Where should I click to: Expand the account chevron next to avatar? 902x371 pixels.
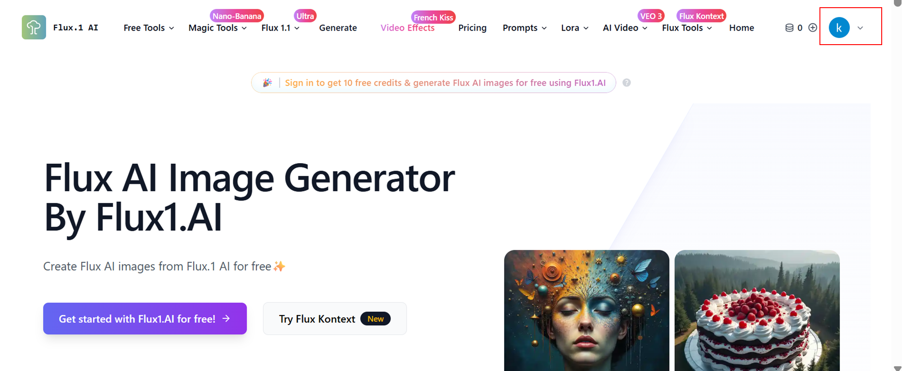(x=860, y=28)
